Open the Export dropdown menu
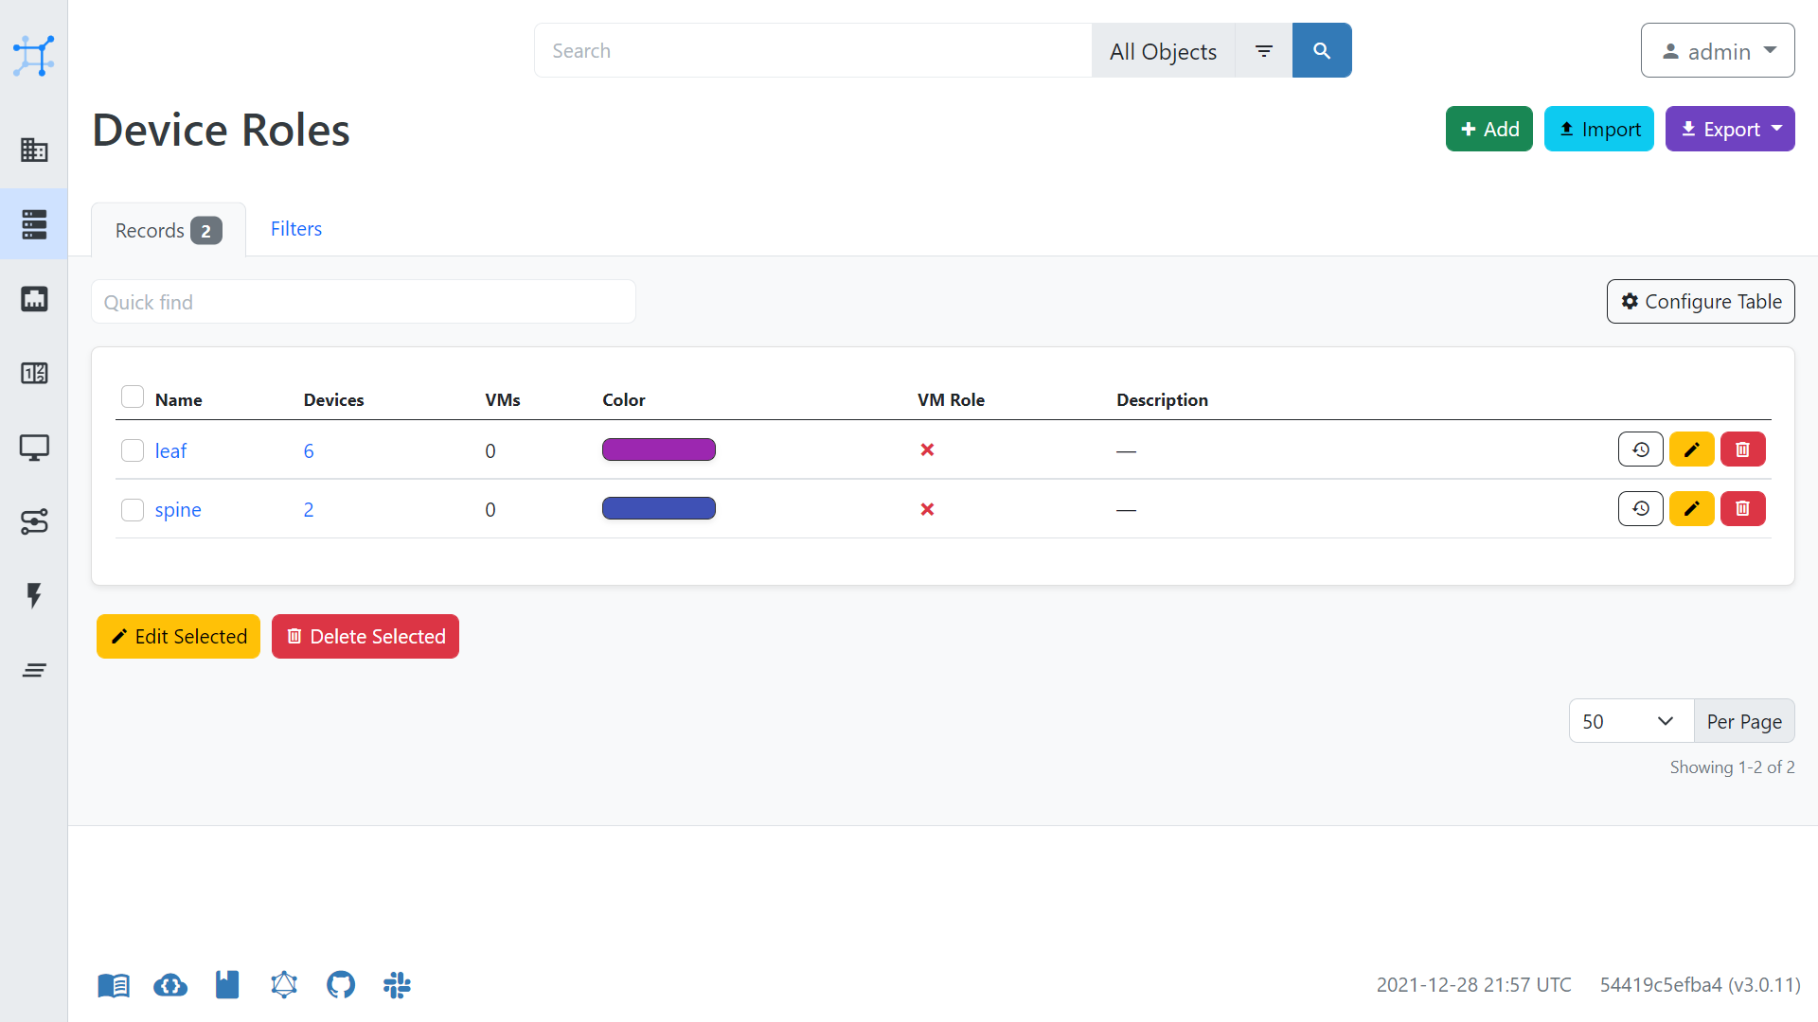The width and height of the screenshot is (1818, 1022). (x=1729, y=130)
